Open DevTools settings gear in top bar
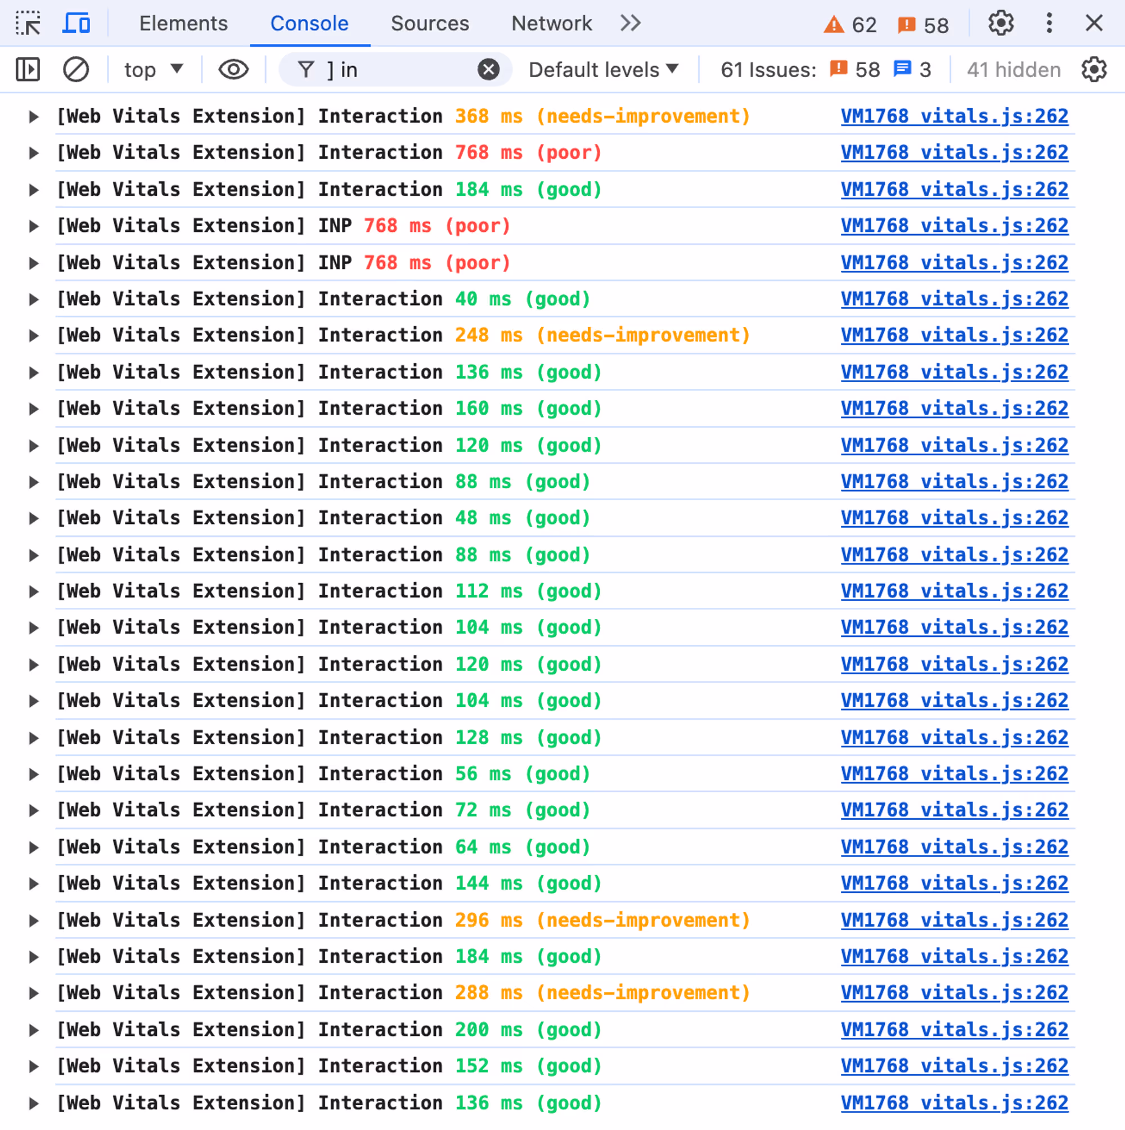 (x=1001, y=24)
